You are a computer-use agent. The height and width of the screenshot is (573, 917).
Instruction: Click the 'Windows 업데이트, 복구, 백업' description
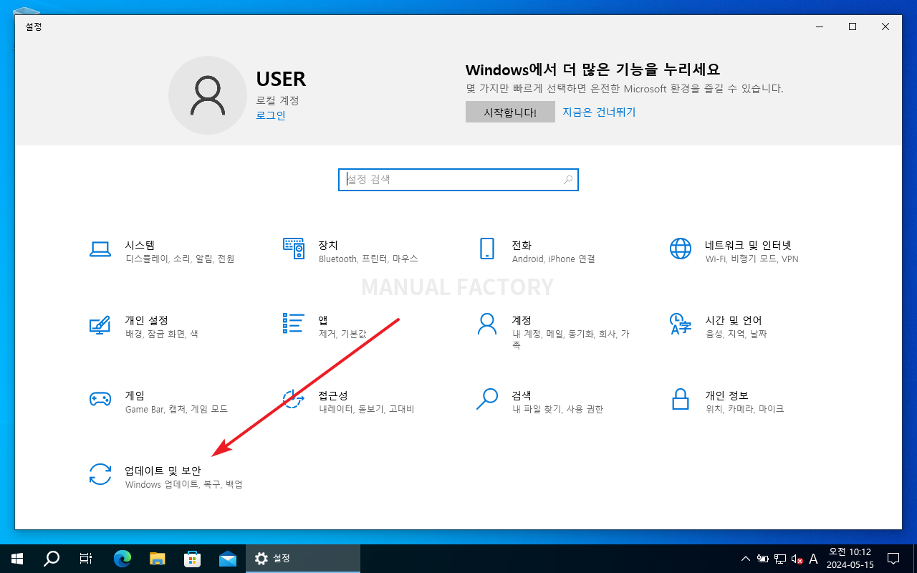pos(184,485)
